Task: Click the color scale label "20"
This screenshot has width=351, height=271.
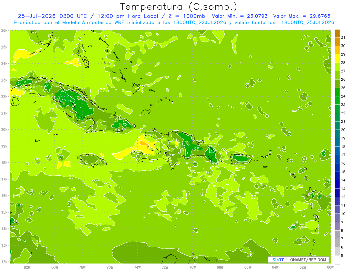Action: (343, 130)
